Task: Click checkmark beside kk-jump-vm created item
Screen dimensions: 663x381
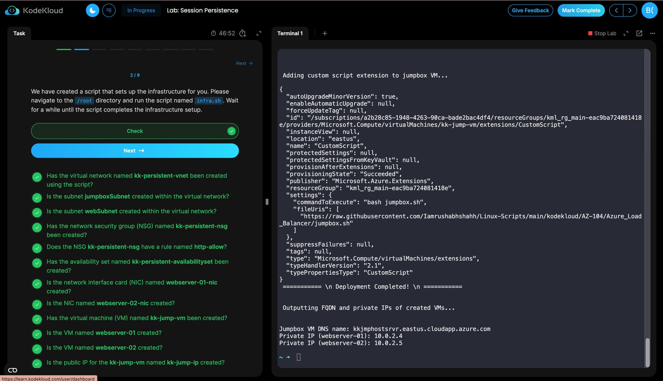Action: [37, 319]
